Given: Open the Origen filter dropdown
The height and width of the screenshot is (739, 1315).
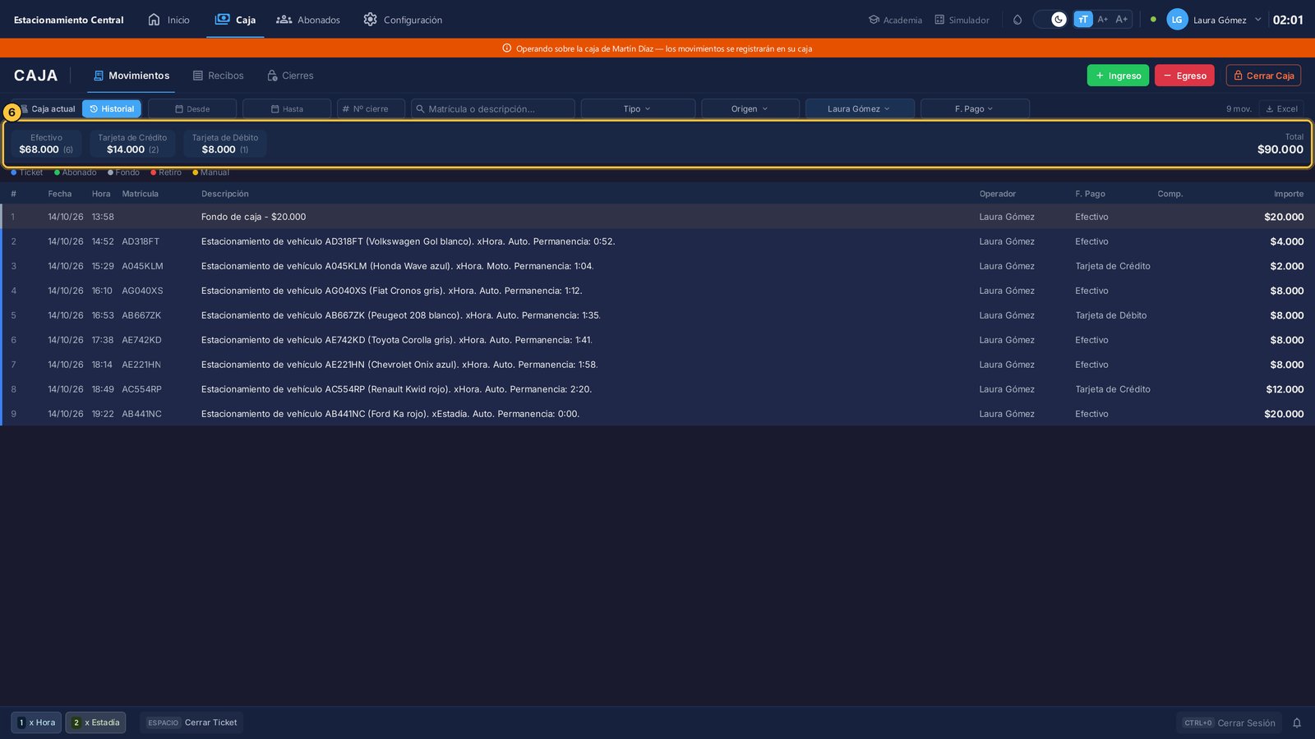Looking at the screenshot, I should coord(750,108).
